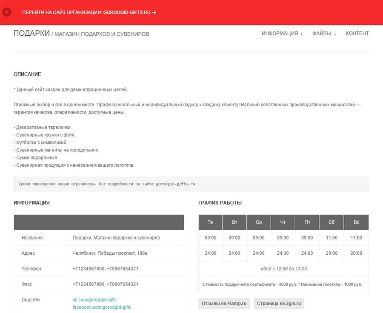Click the ОПИСАНИЕ section heading
The width and height of the screenshot is (383, 313).
[x=27, y=74]
